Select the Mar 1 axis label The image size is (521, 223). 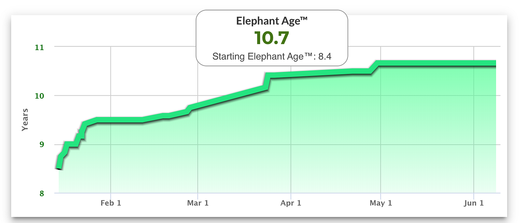tap(198, 203)
